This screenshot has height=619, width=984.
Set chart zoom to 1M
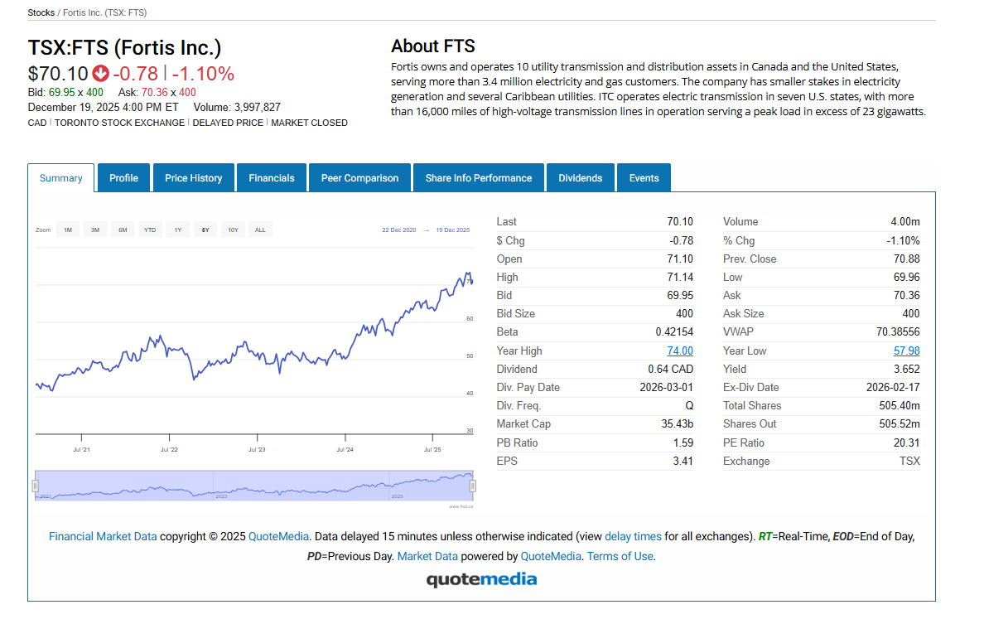click(x=67, y=230)
